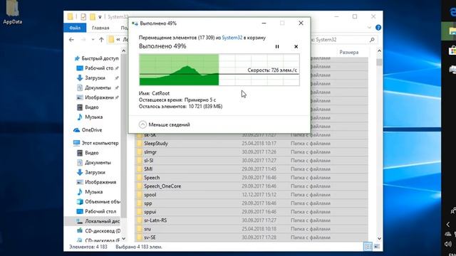The height and width of the screenshot is (256, 456).
Task: Cancel the move with the X beside pause
Action: pos(296,46)
